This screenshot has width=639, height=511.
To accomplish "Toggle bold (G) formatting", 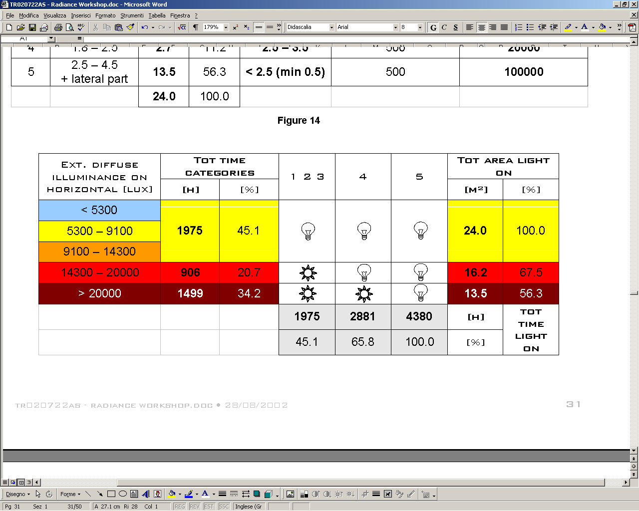I will [x=433, y=27].
